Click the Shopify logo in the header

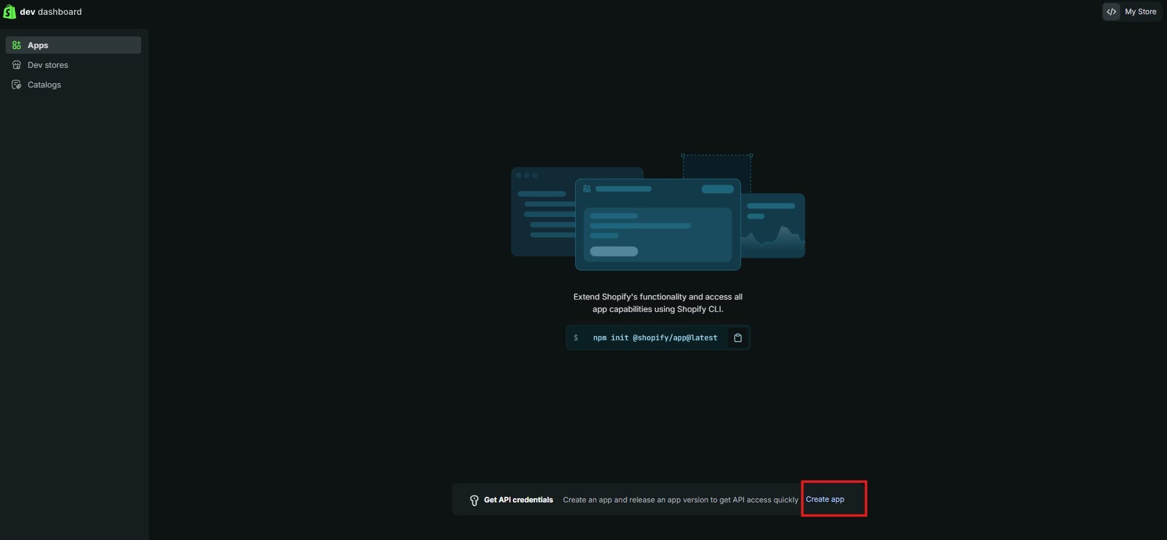(9, 12)
